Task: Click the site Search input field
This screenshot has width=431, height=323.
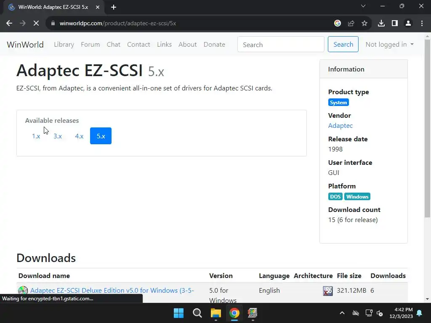Action: coord(281,44)
